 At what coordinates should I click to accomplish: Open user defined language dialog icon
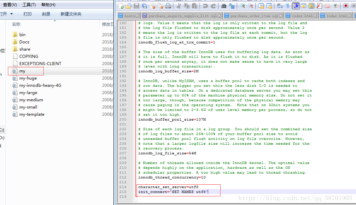point(304,6)
